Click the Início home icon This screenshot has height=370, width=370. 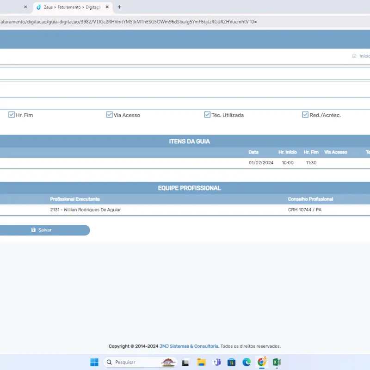pos(354,56)
